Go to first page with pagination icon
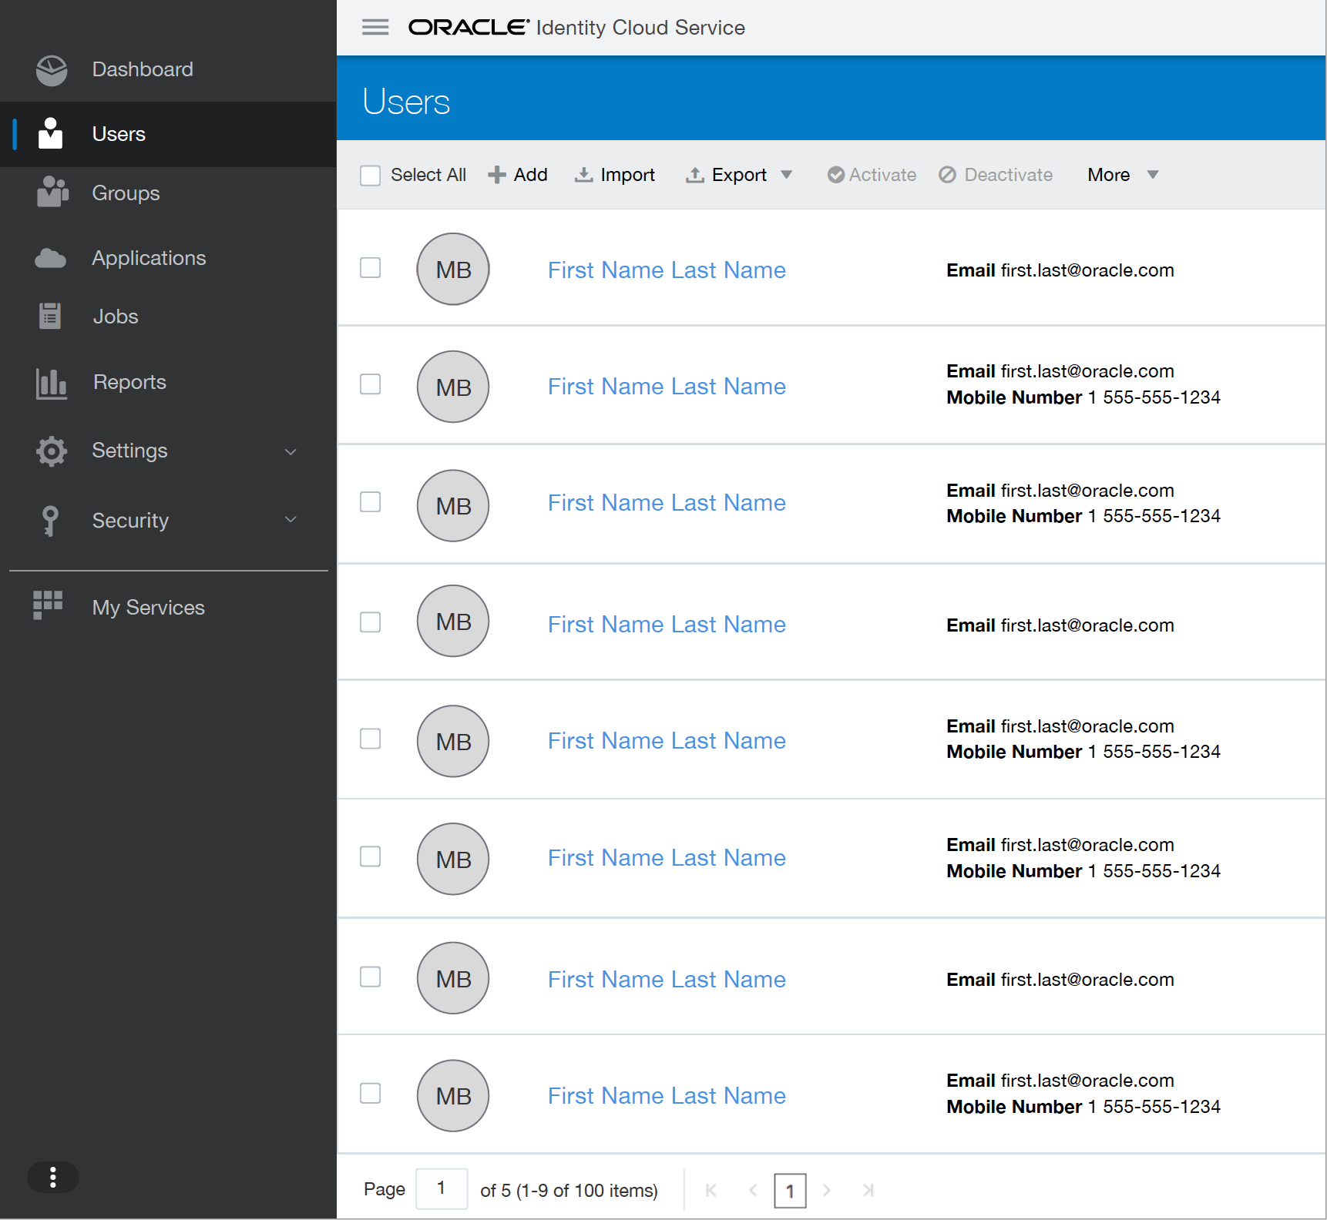 click(711, 1190)
